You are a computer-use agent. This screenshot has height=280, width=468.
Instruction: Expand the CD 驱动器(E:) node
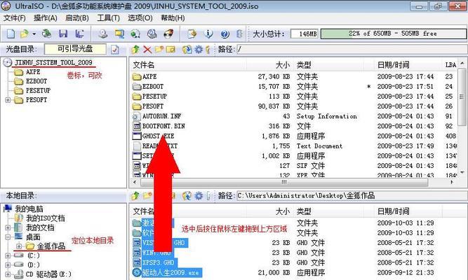[8, 274]
